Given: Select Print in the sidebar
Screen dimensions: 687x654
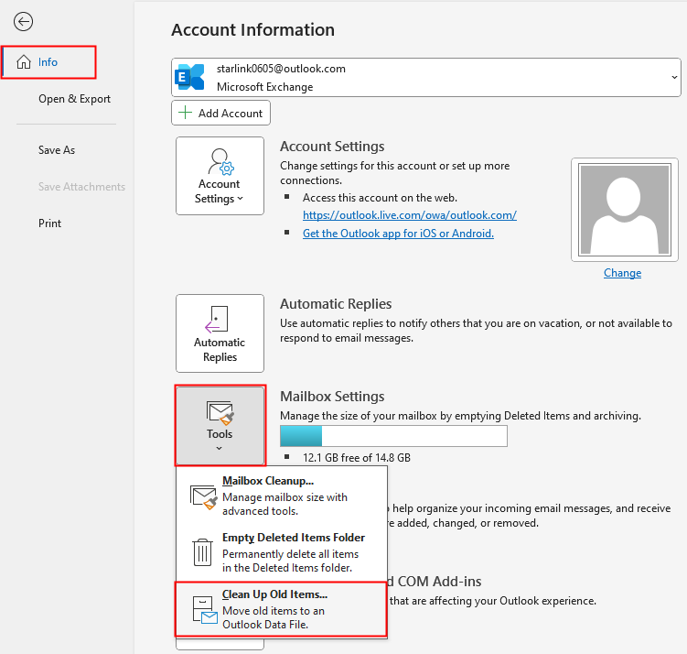Looking at the screenshot, I should tap(50, 223).
